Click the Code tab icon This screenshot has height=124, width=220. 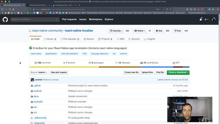32,39
